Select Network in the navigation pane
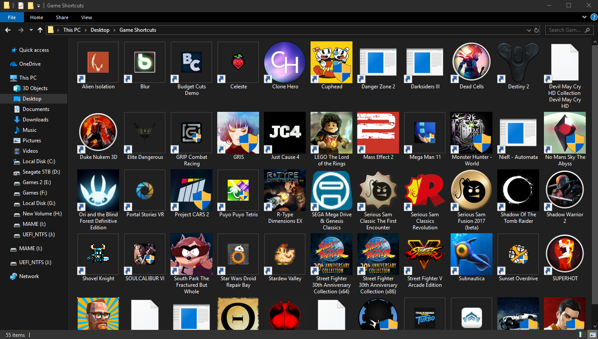Screen dimensions: 598x339 29,276
